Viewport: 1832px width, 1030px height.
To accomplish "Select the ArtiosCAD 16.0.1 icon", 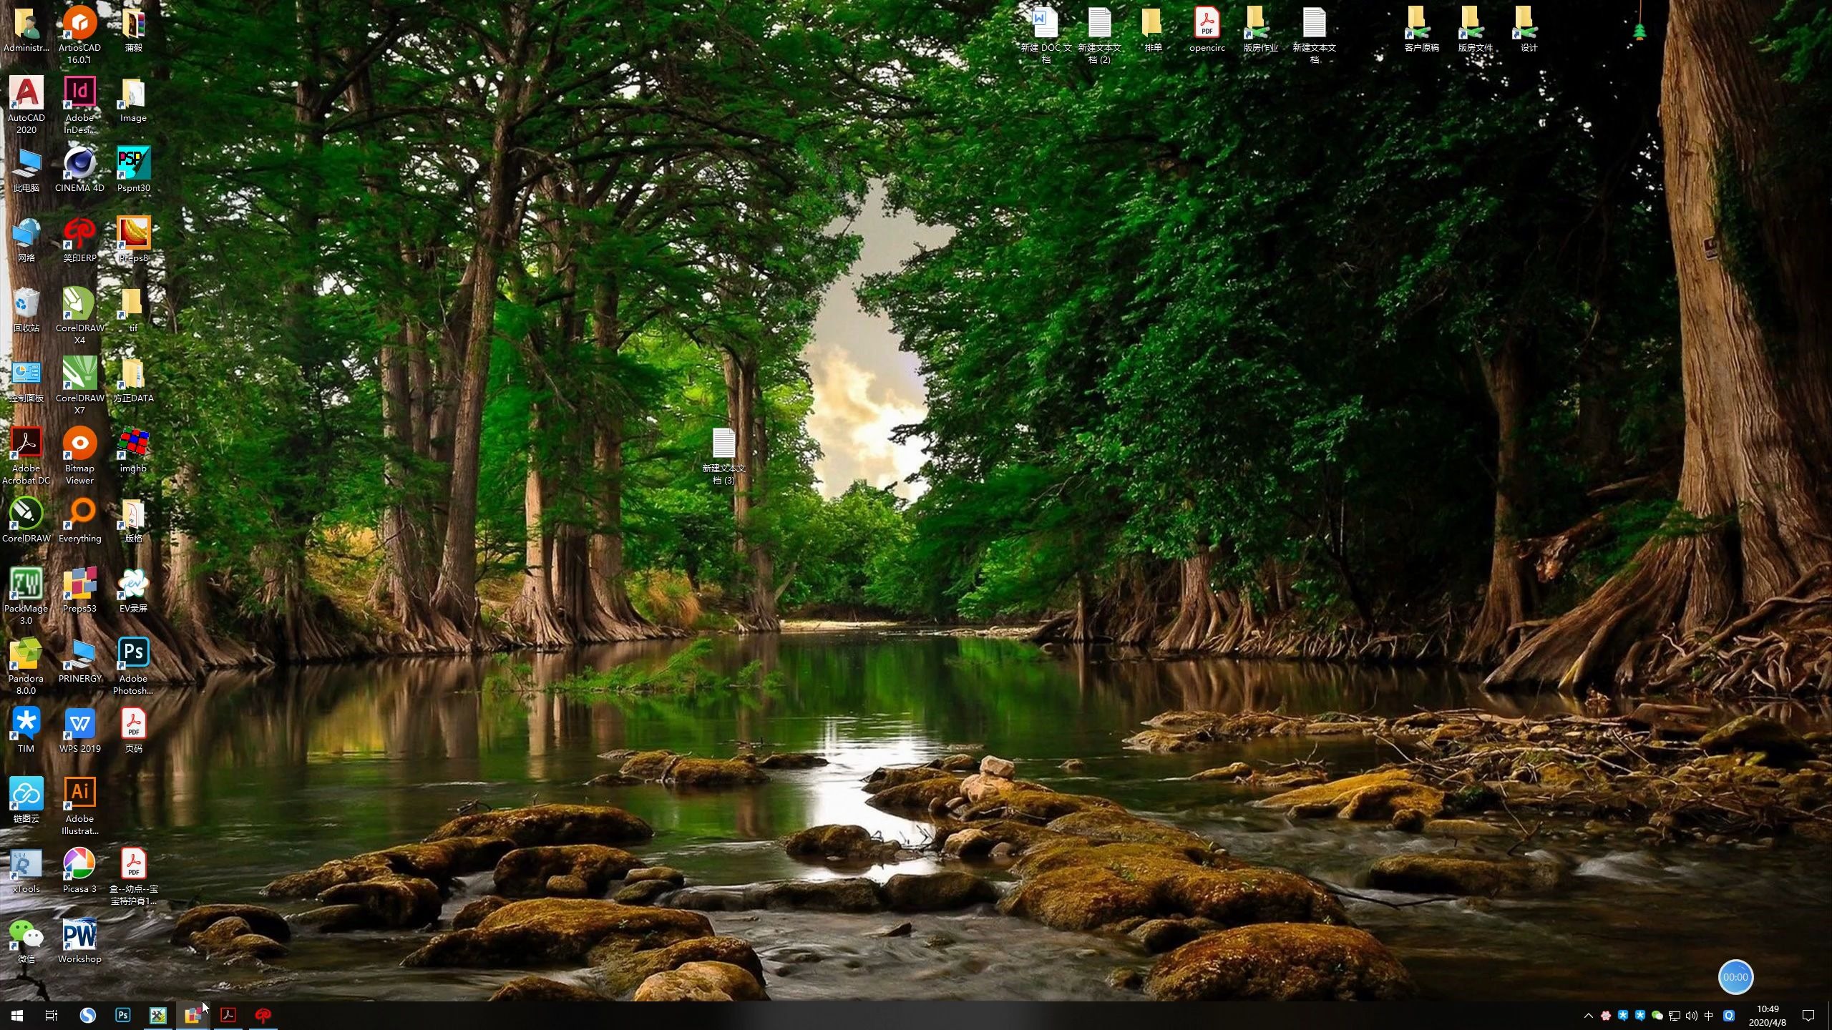I will point(79,25).
